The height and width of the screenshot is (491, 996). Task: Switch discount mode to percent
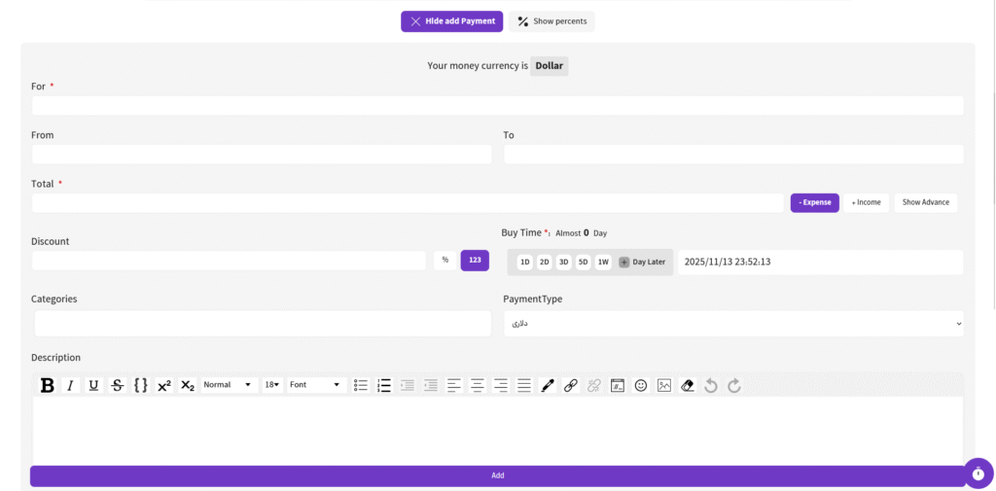445,261
